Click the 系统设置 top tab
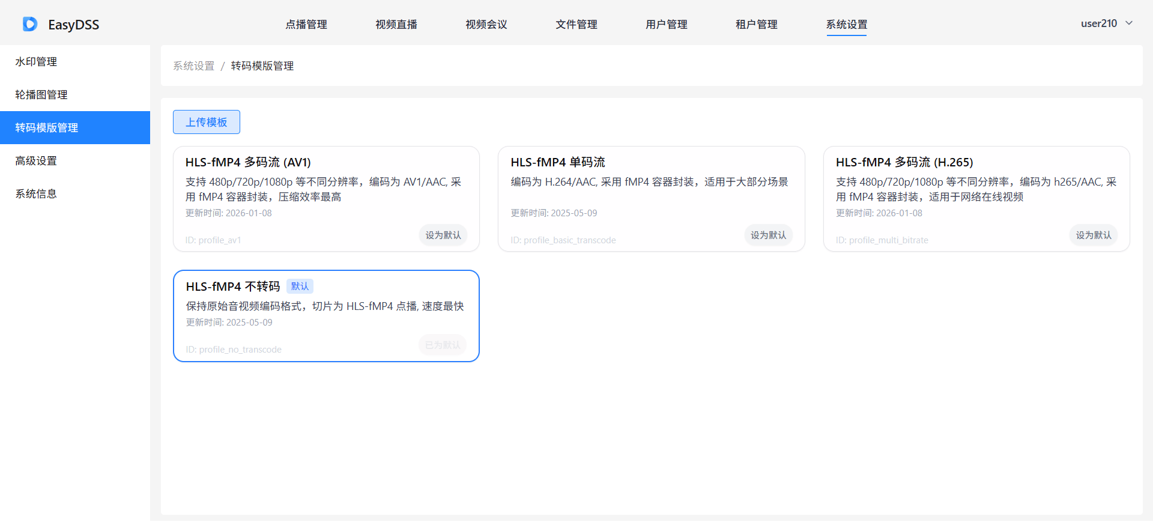1153x522 pixels. point(847,25)
